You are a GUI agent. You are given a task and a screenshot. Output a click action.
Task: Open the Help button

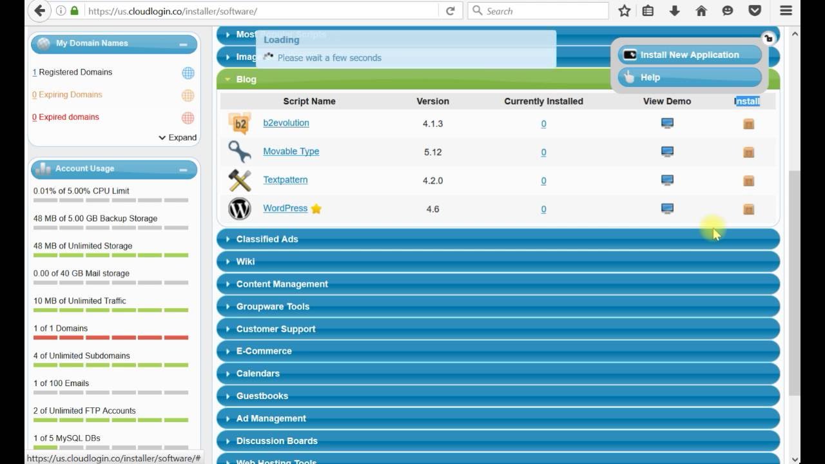coord(690,77)
